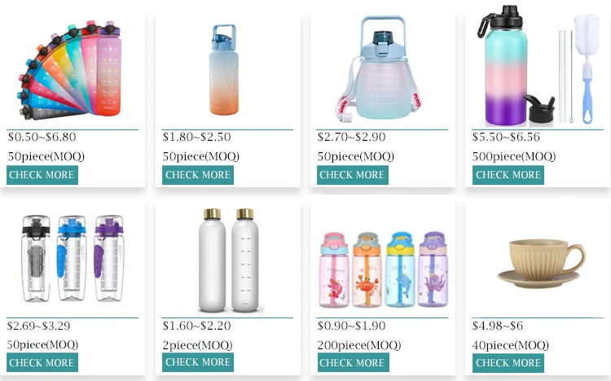Click the 200piece(MOQ) label
The image size is (611, 381).
(358, 345)
